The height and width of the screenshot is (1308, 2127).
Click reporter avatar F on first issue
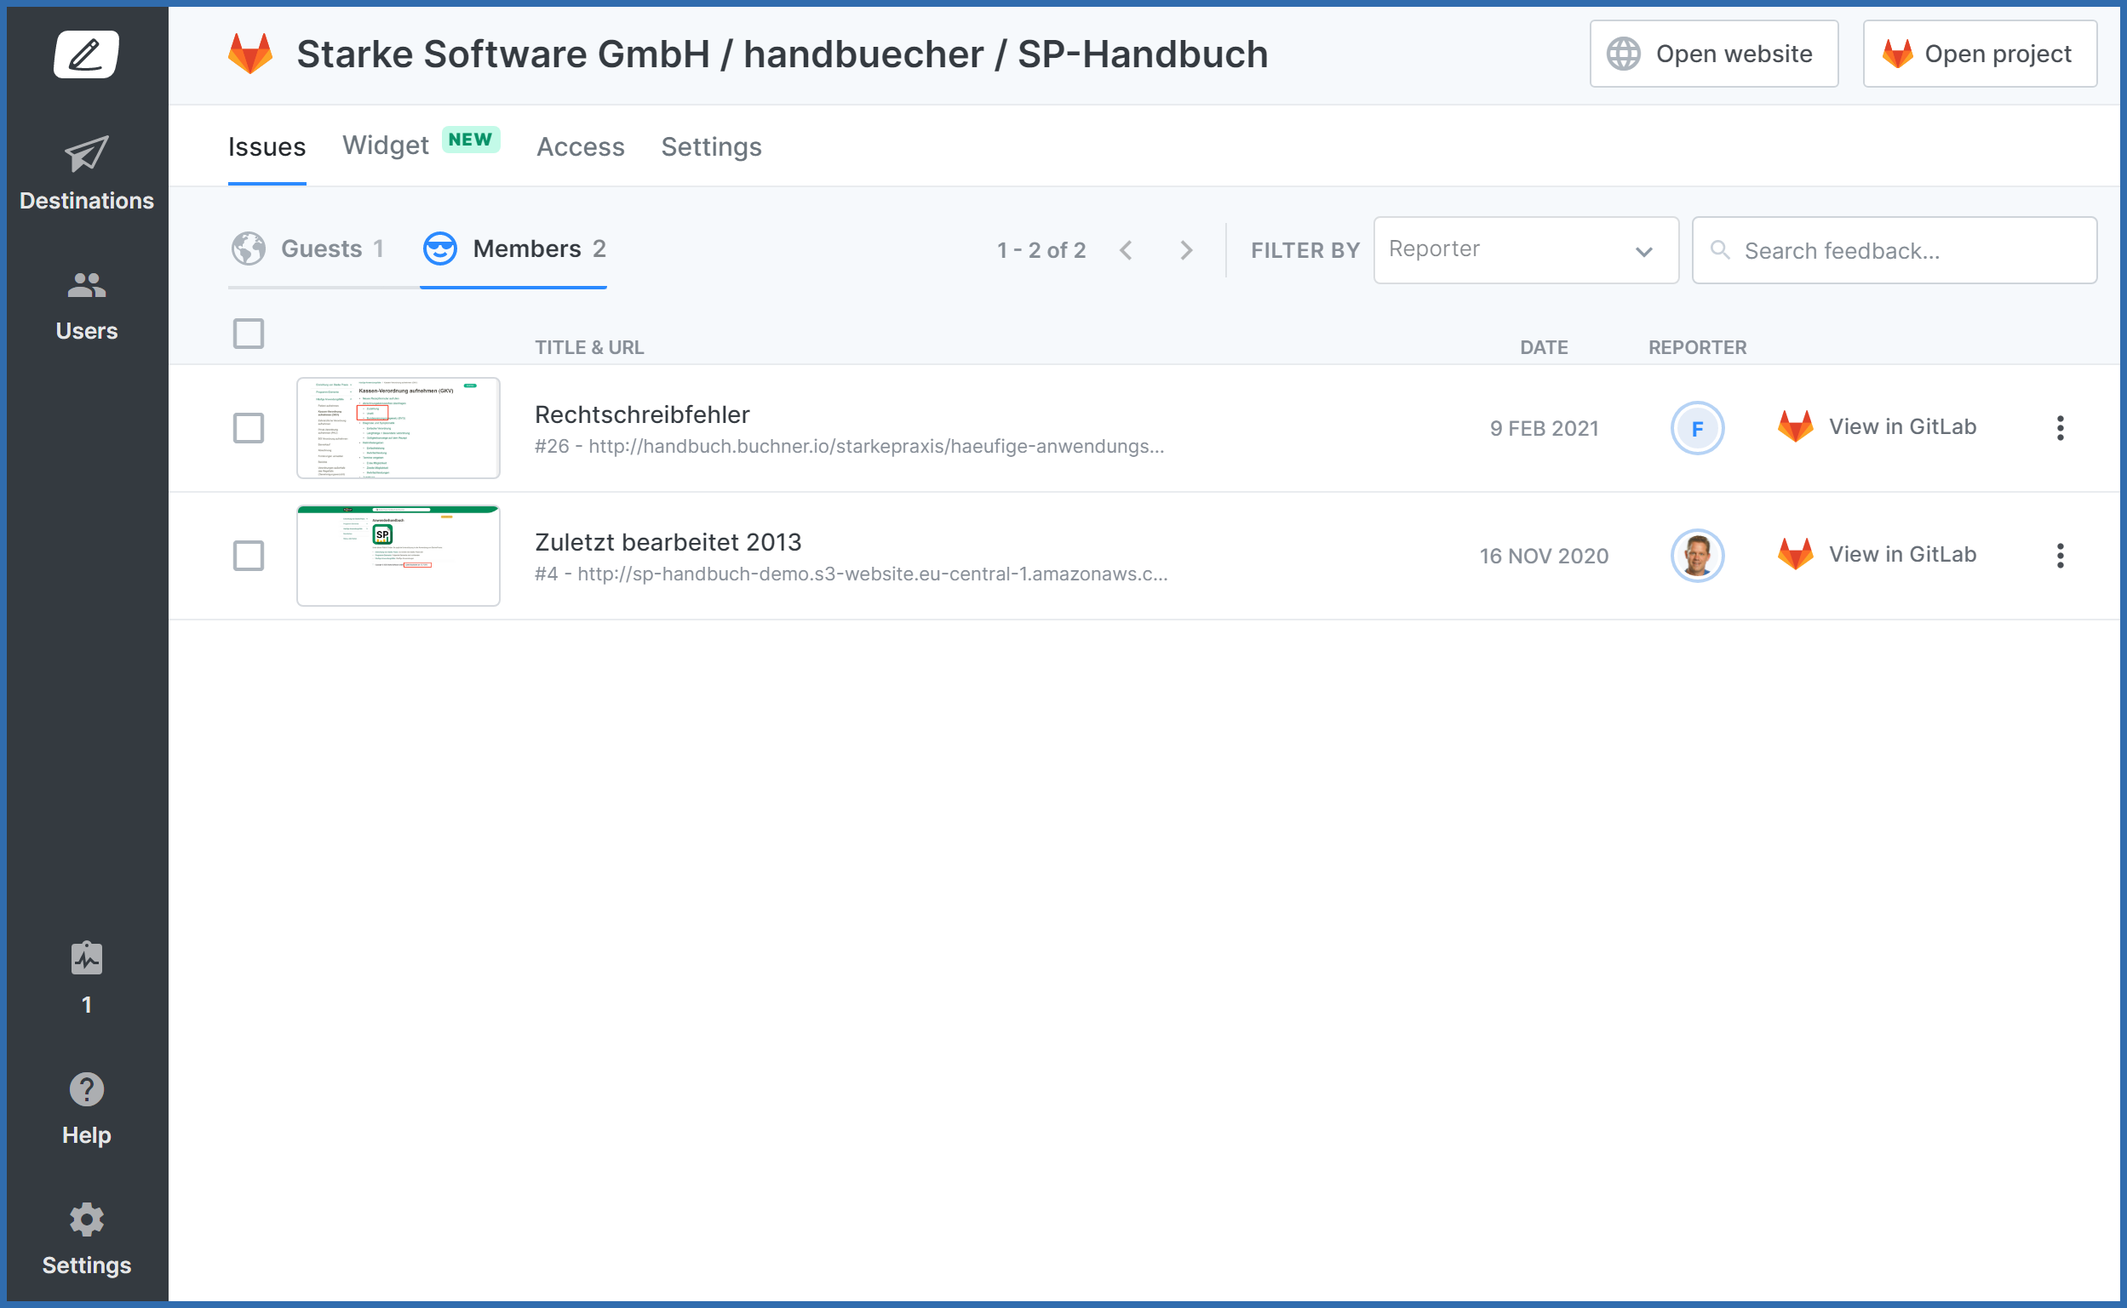pyautogui.click(x=1697, y=428)
